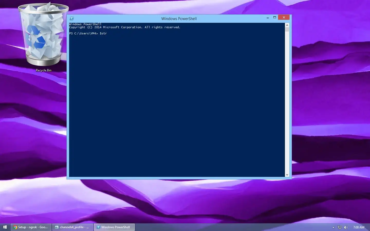Switch to channels4_profile taskbar window
This screenshot has width=370, height=231.
tap(73, 227)
